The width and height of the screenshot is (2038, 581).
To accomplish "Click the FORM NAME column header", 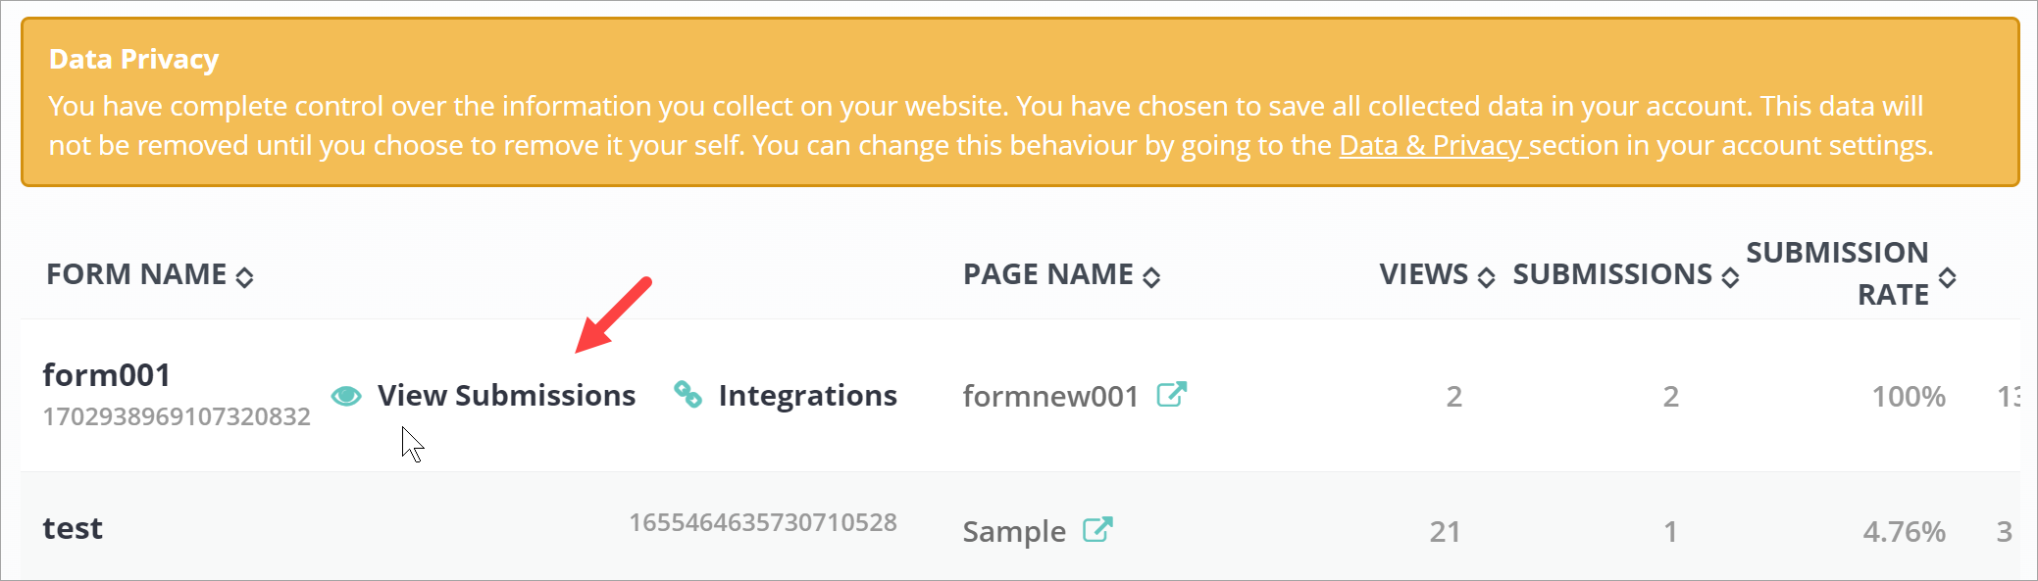I will click(x=136, y=274).
